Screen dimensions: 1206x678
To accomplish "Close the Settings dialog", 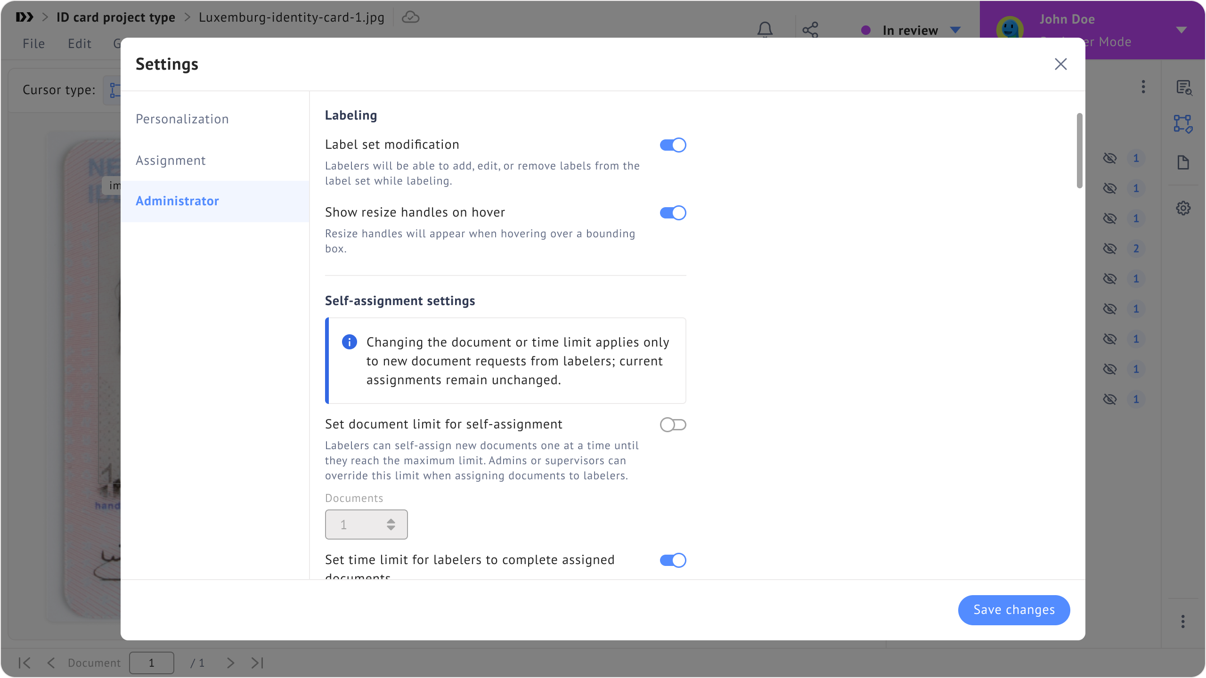I will coord(1060,64).
